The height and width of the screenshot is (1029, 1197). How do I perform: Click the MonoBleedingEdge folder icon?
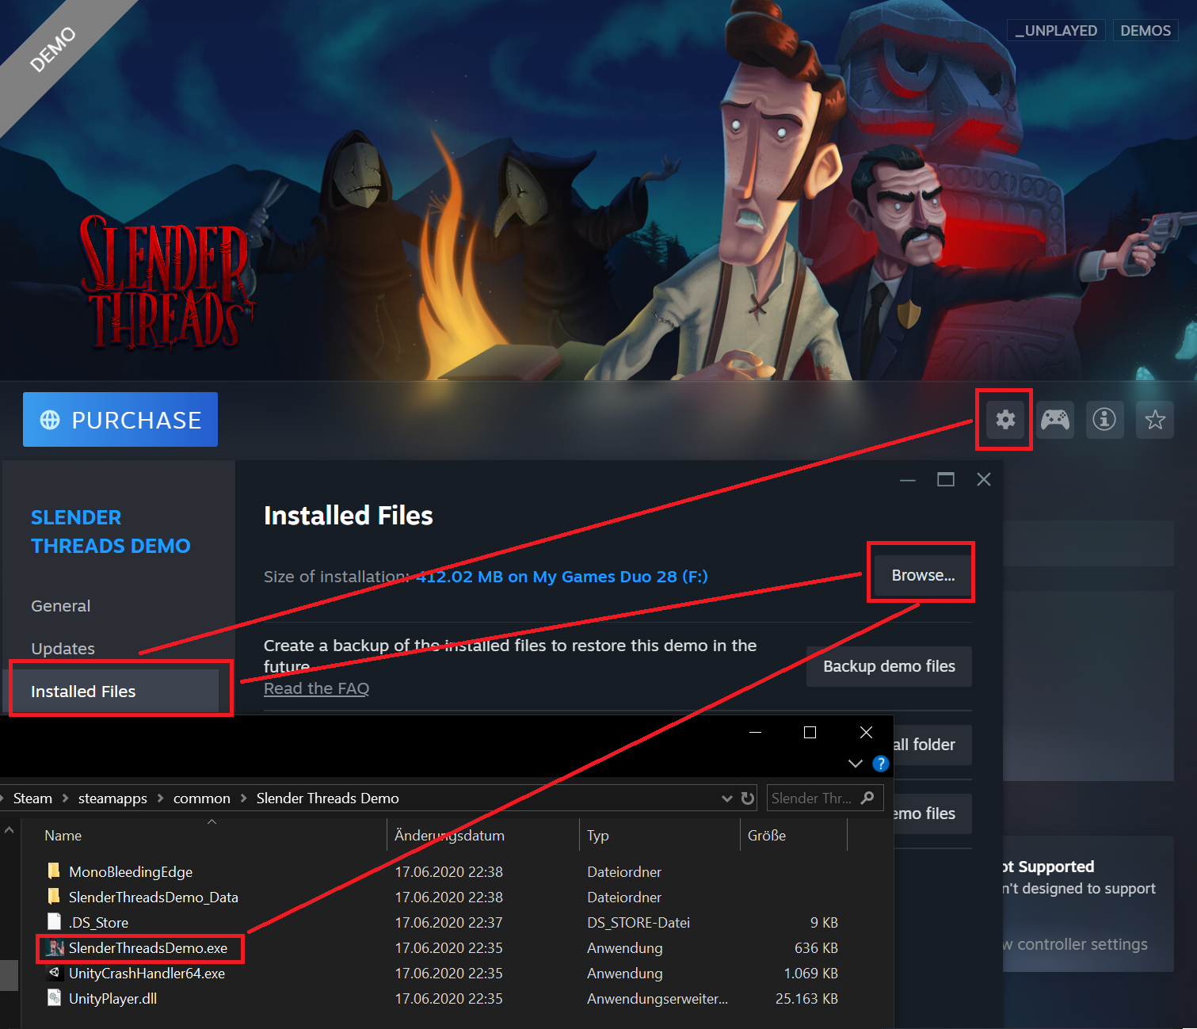click(54, 871)
